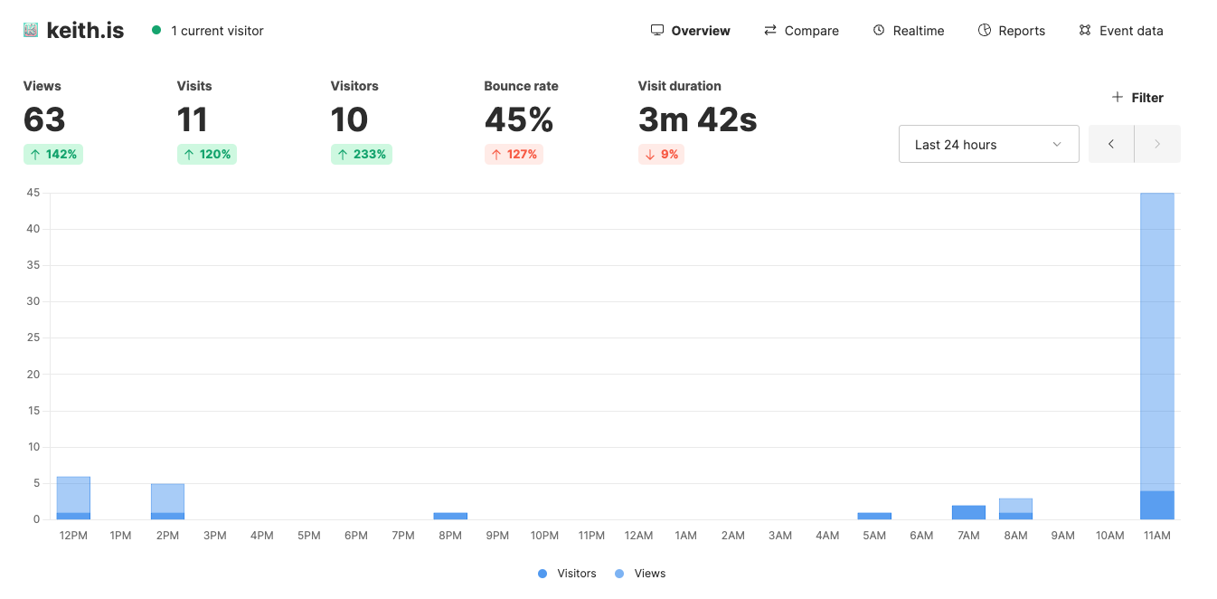
Task: Toggle the Views legend dot
Action: point(621,573)
